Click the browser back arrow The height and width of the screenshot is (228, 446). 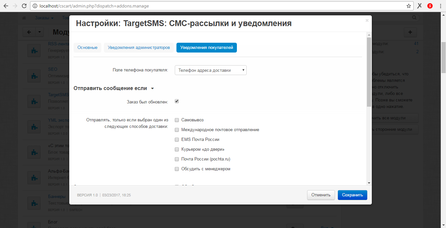[6, 6]
